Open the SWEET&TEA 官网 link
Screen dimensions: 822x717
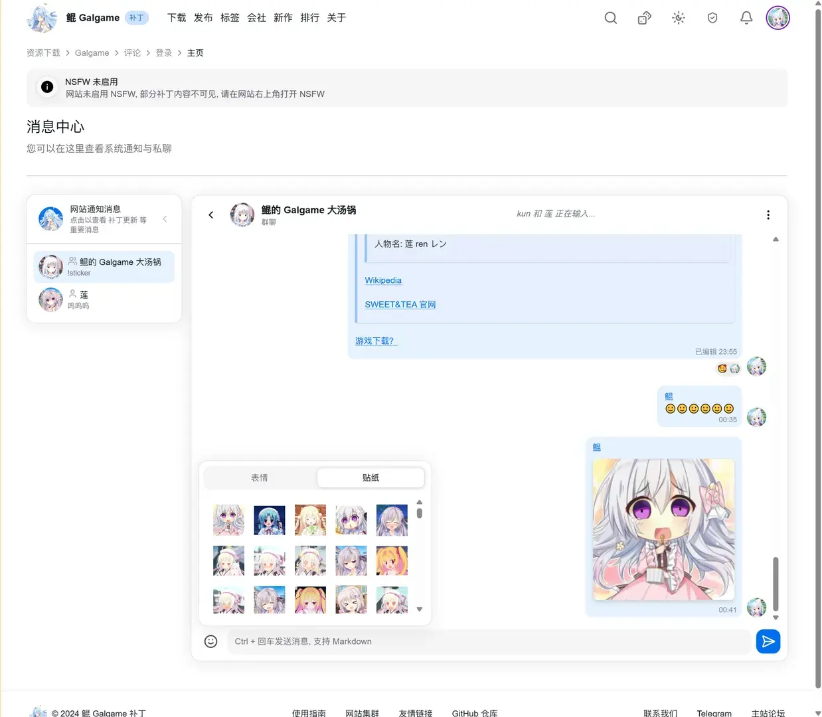400,304
